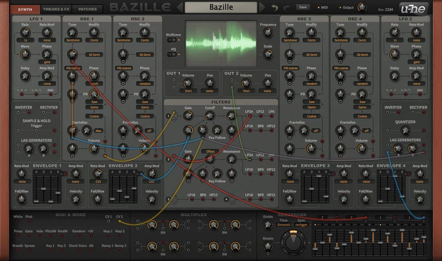Viewport: 442px width, 261px height.
Task: Open OUT 1 Volume Env1 source menu
Action: click(188, 91)
